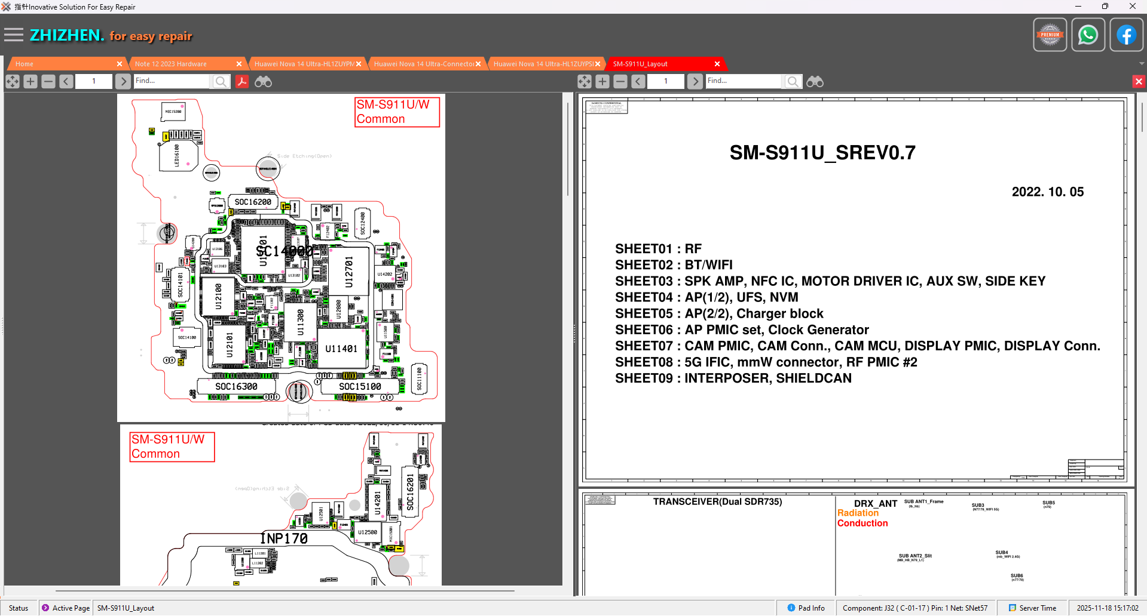The height and width of the screenshot is (616, 1147).
Task: Click fit-to-view arrows icon in left pane toolbar
Action: (13, 81)
